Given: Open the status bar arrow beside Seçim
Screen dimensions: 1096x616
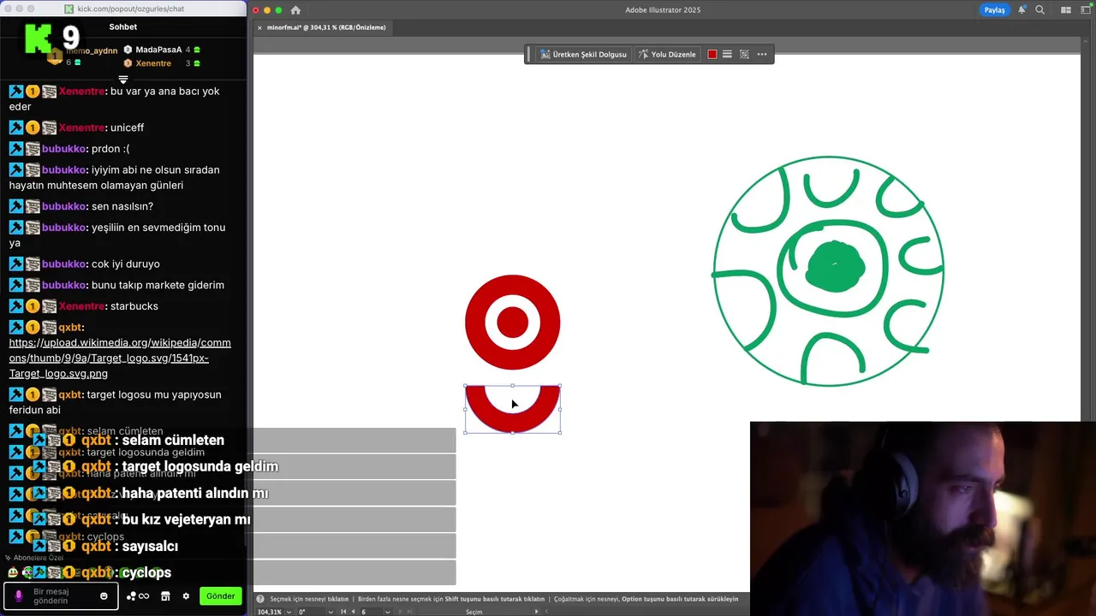Looking at the screenshot, I should (x=537, y=612).
